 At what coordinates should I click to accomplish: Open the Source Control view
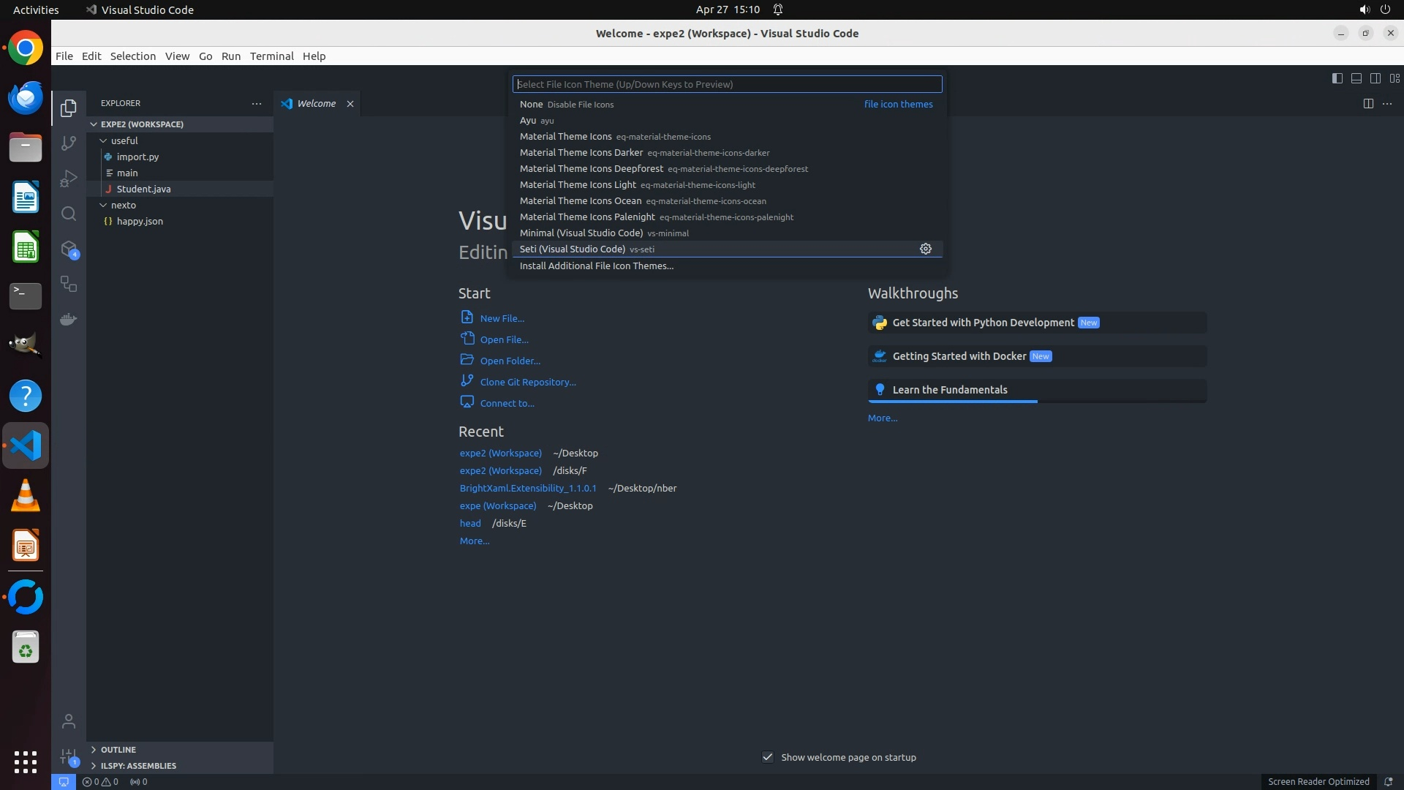69,143
